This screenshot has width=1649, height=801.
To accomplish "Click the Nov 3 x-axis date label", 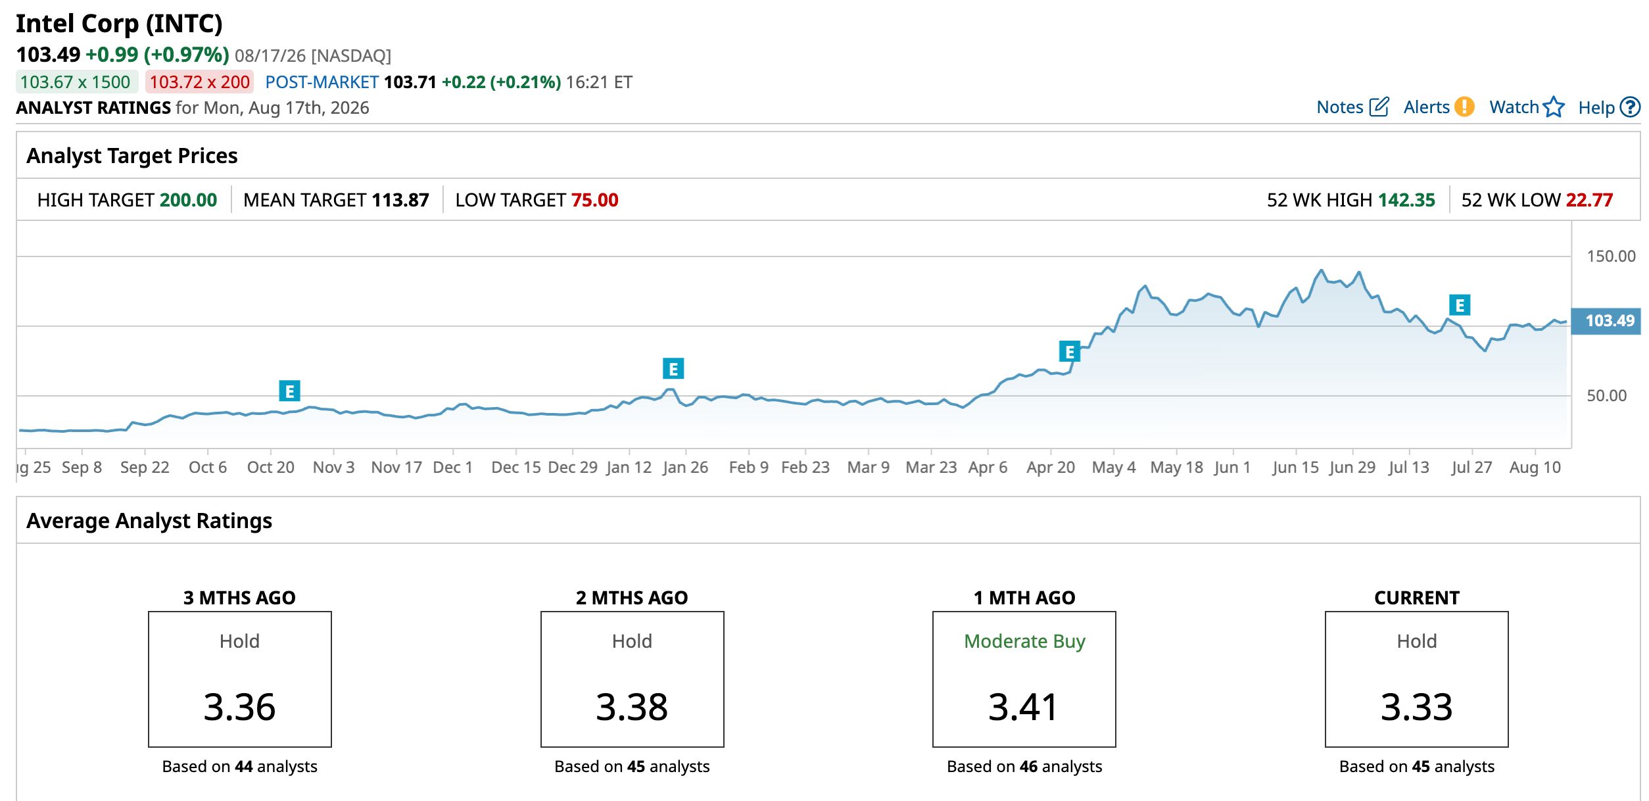I will (333, 468).
